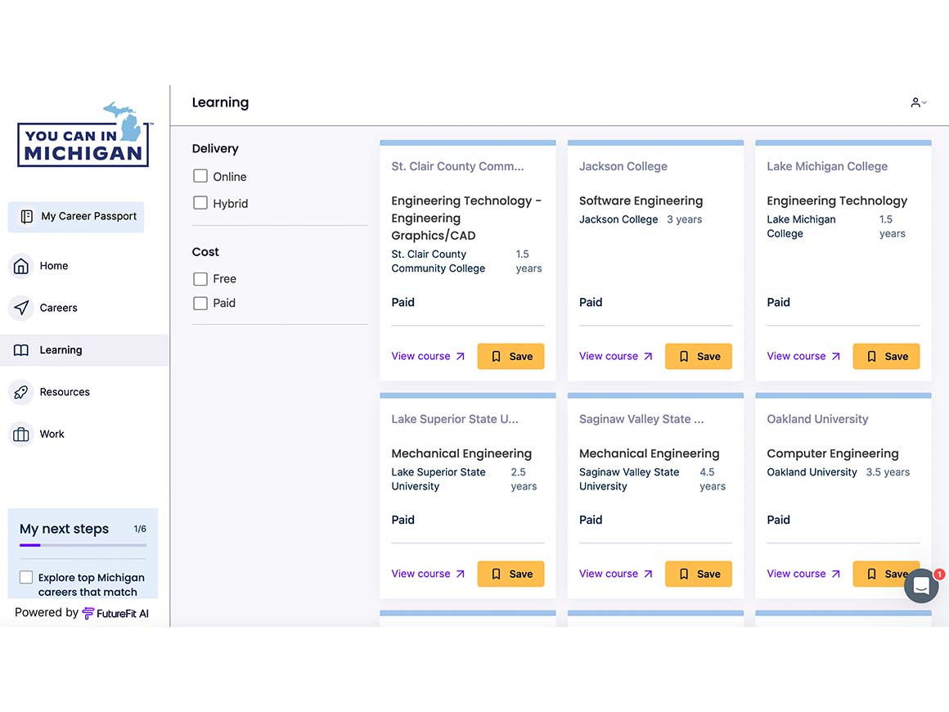Screen dimensions: 949x712
Task: Toggle the Paid cost filter checkbox
Action: pos(200,304)
